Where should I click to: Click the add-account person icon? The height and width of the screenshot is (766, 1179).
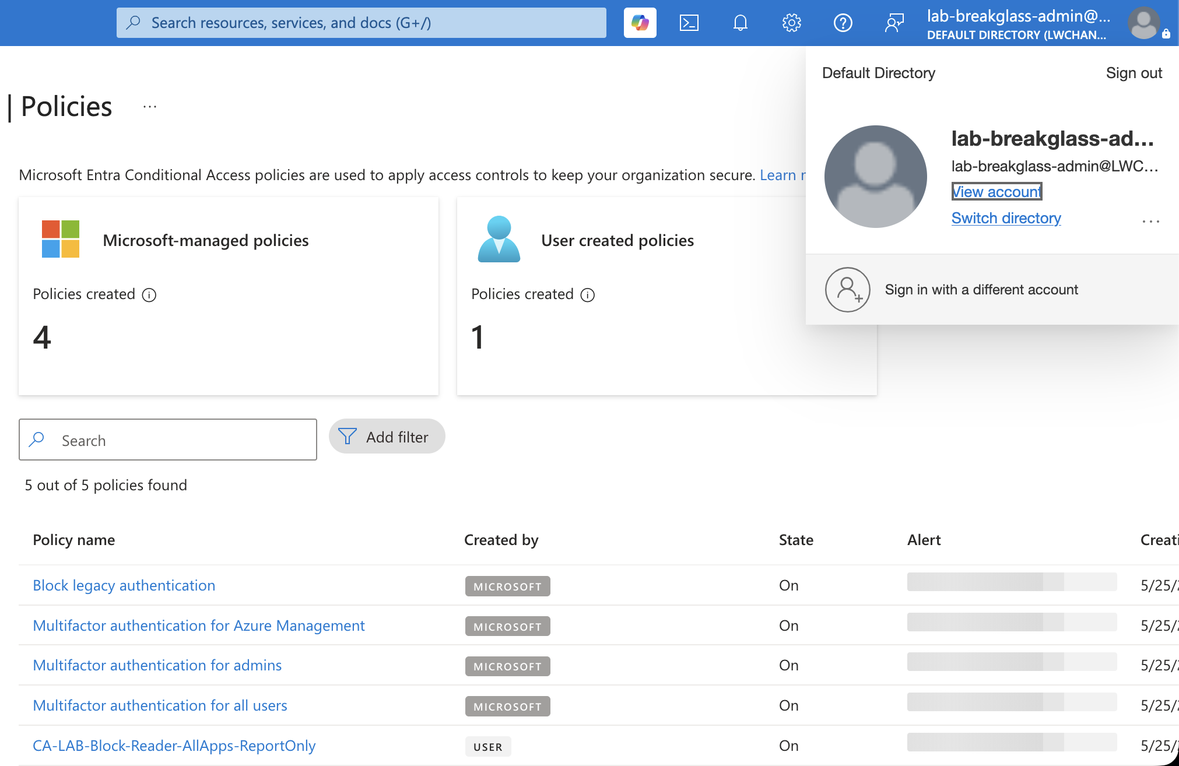coord(847,289)
